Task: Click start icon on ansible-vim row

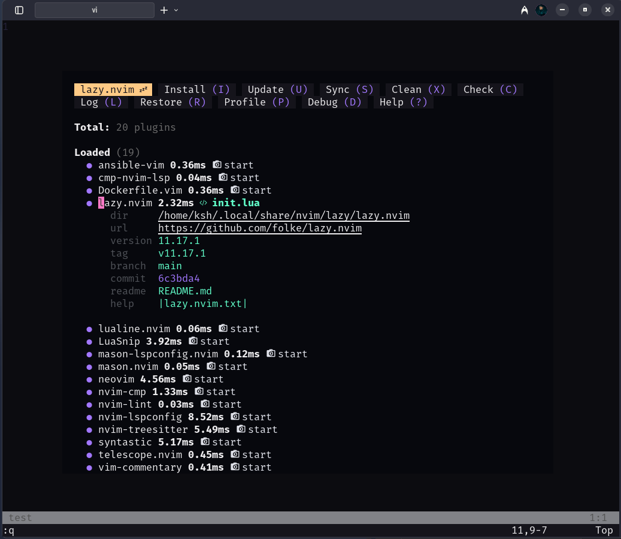Action: (x=217, y=165)
